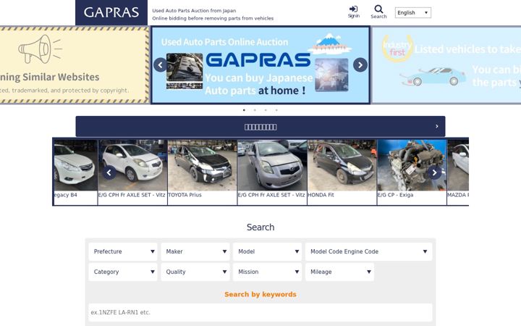Click the E/G CP - Exiga caption

(395, 195)
